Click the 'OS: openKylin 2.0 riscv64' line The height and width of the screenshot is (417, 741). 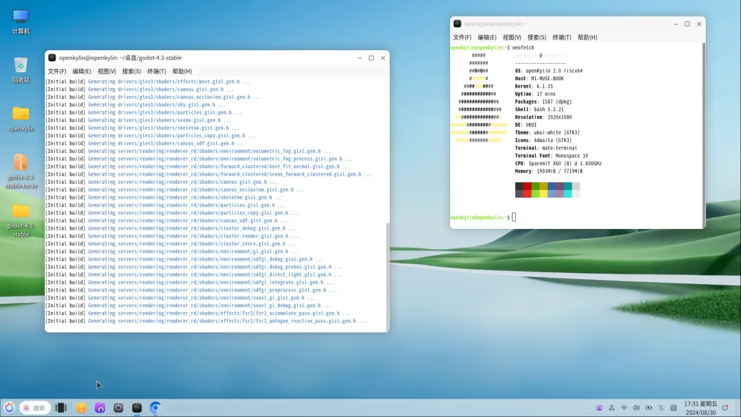click(x=549, y=71)
